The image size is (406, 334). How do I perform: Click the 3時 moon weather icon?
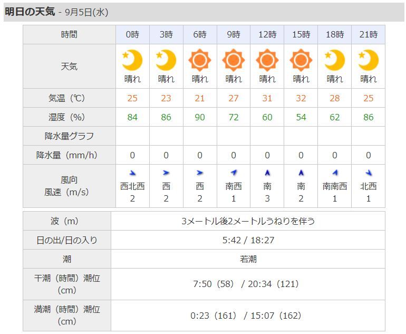point(166,60)
